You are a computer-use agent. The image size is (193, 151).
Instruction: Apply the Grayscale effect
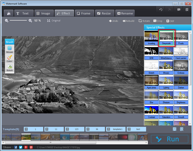pyautogui.click(x=166, y=38)
